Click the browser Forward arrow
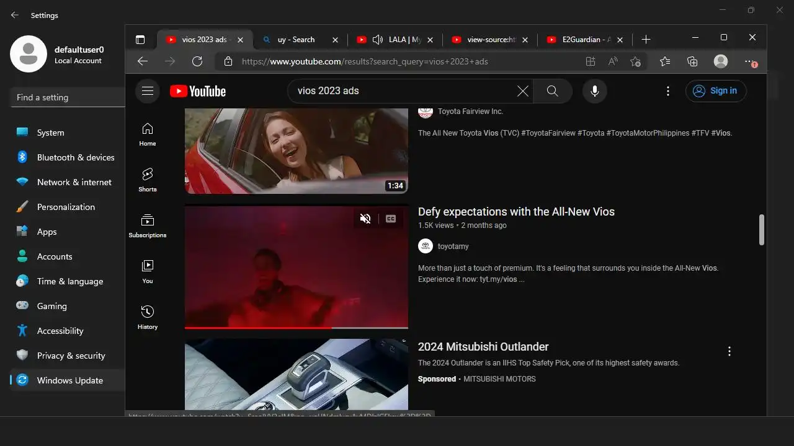This screenshot has width=794, height=446. (x=170, y=61)
